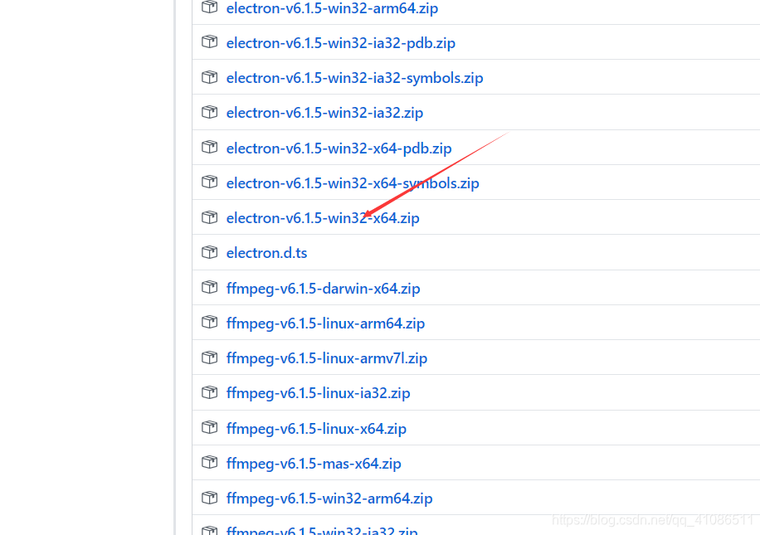
Task: Click package icon beside electron-v6.1.5-win32-x64.zip
Action: (209, 217)
